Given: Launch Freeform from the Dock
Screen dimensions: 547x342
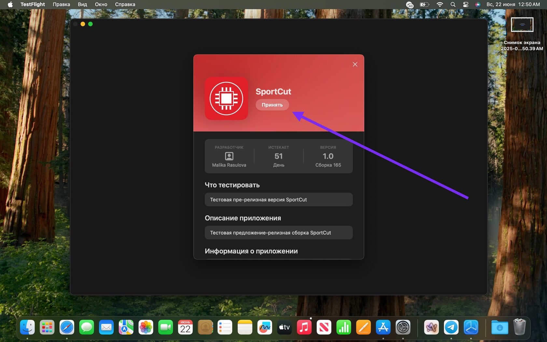Looking at the screenshot, I should (x=264, y=327).
